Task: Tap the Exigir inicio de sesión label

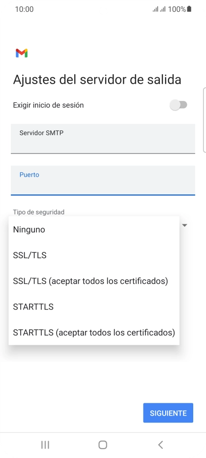Action: pyautogui.click(x=49, y=105)
